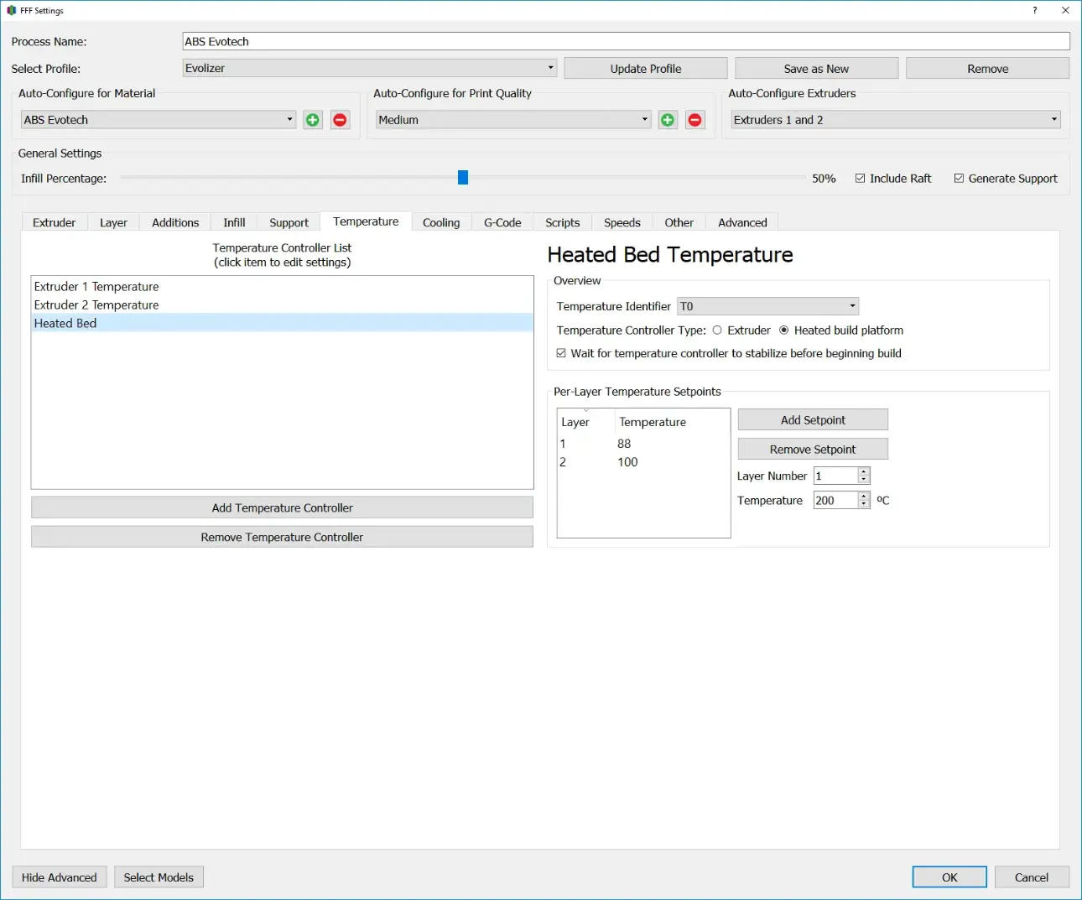Select Extruder 1 Temperature in controller list
Image resolution: width=1082 pixels, height=900 pixels.
[x=282, y=287]
